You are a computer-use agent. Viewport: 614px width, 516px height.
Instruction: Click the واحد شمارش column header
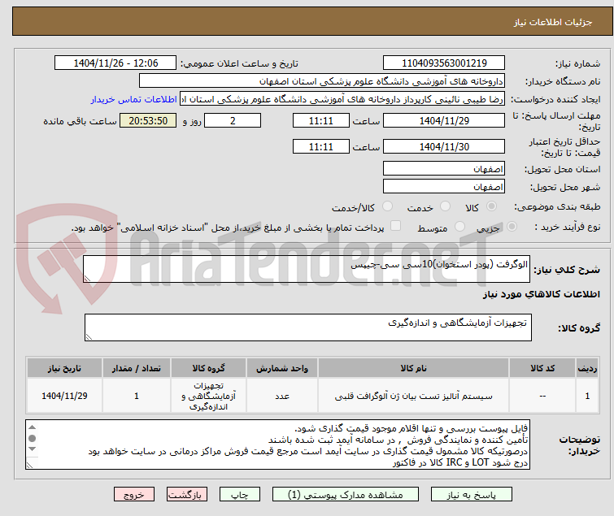[282, 368]
